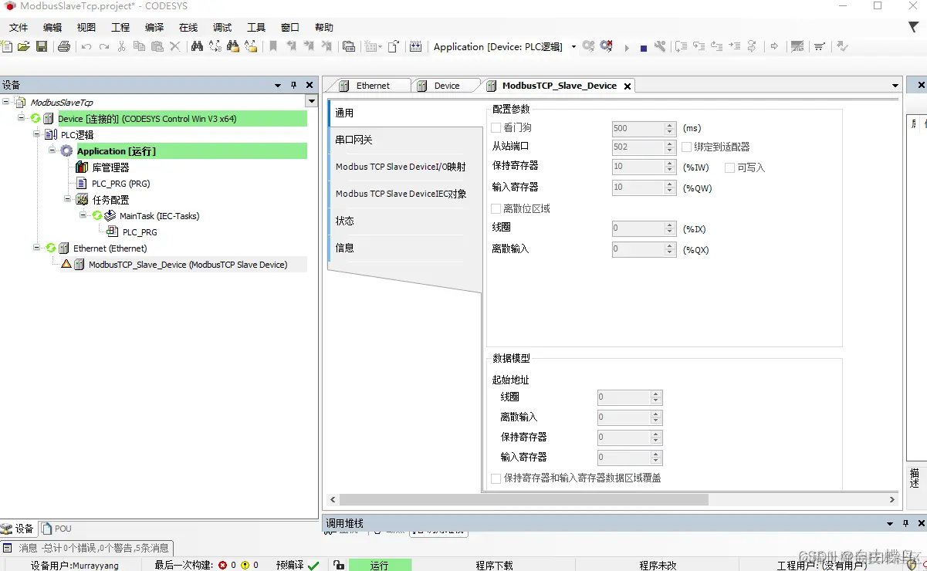The width and height of the screenshot is (927, 571).
Task: Click the Print icon in the toolbar
Action: pos(64,46)
